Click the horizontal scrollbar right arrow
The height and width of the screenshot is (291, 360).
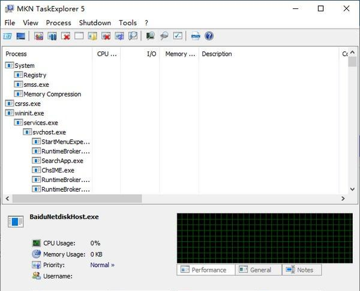[x=343, y=198]
